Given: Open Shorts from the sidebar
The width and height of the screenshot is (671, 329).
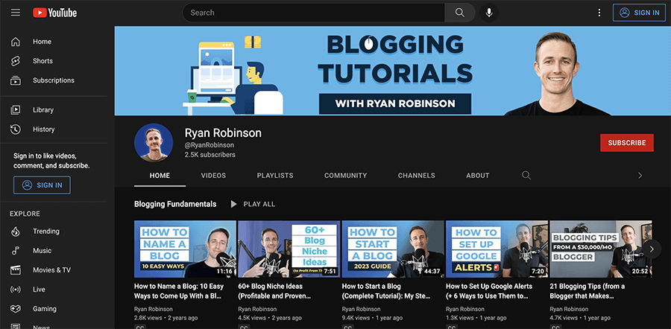Looking at the screenshot, I should point(42,61).
